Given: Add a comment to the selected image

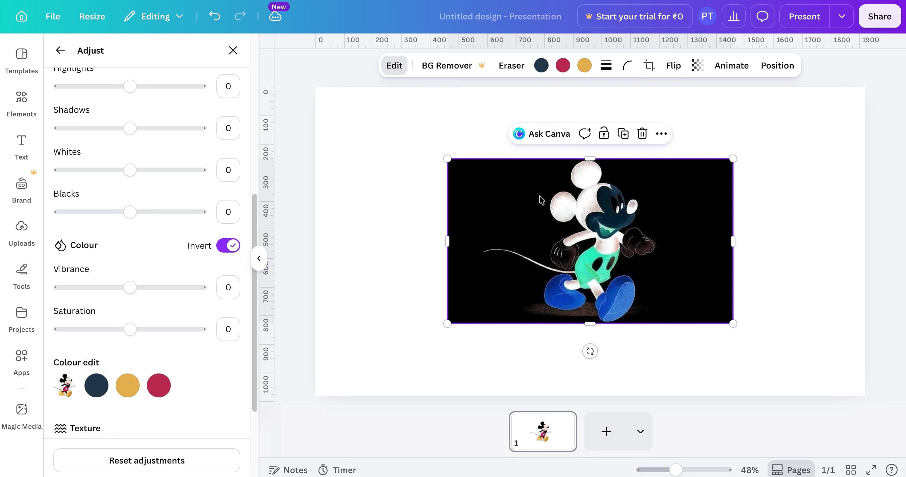Looking at the screenshot, I should pos(585,133).
